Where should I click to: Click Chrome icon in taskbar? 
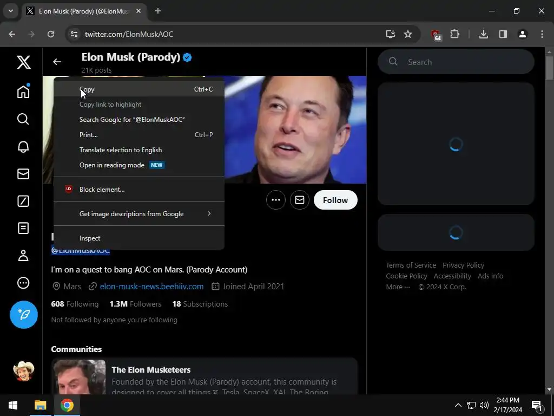tap(67, 405)
